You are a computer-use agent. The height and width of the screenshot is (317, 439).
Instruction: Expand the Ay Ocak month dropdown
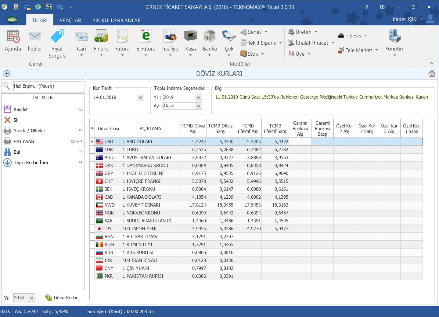pos(199,106)
